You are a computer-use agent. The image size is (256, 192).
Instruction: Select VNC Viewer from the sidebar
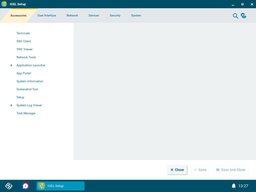[x=24, y=49]
